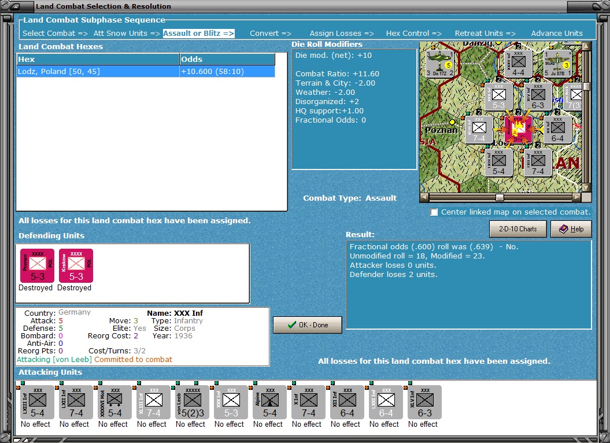Confirm with OK - Done button
The width and height of the screenshot is (610, 443).
308,324
